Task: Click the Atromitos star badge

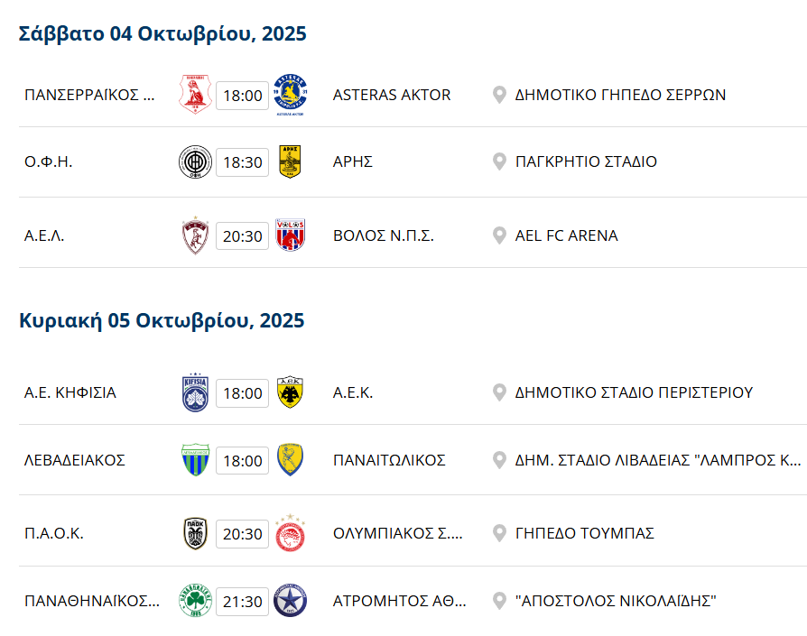Action: point(290,601)
